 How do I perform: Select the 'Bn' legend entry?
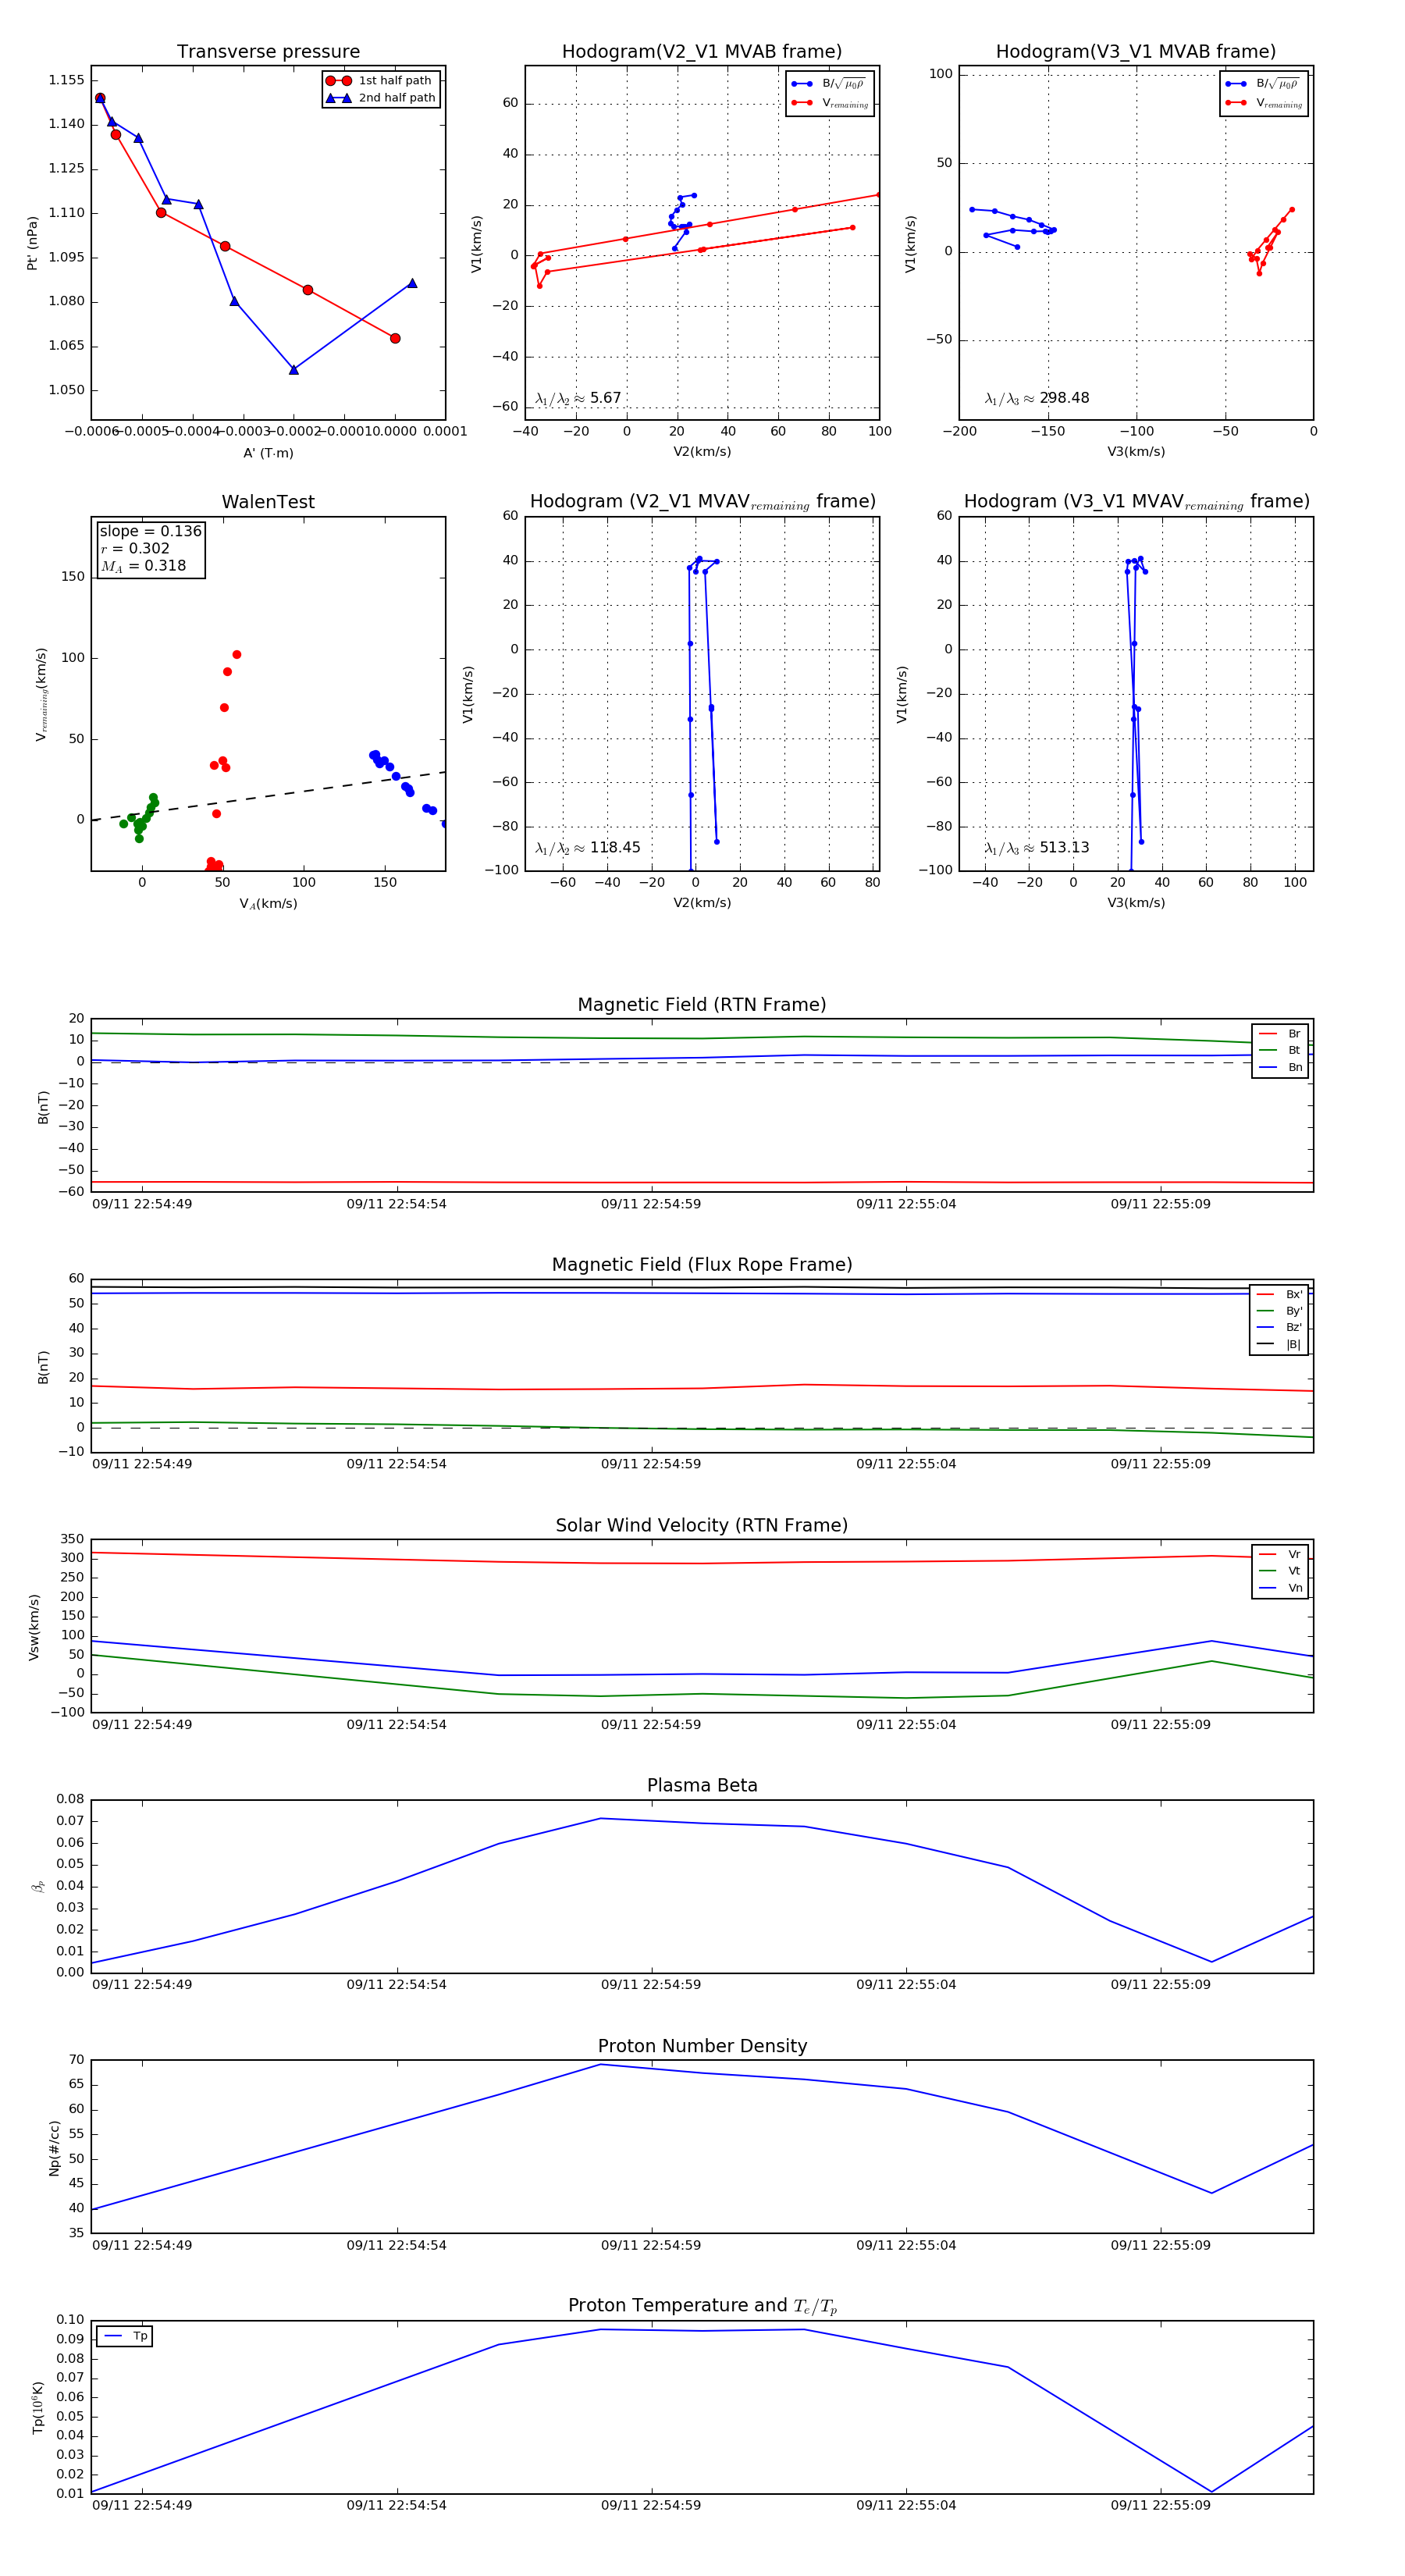[1280, 1068]
